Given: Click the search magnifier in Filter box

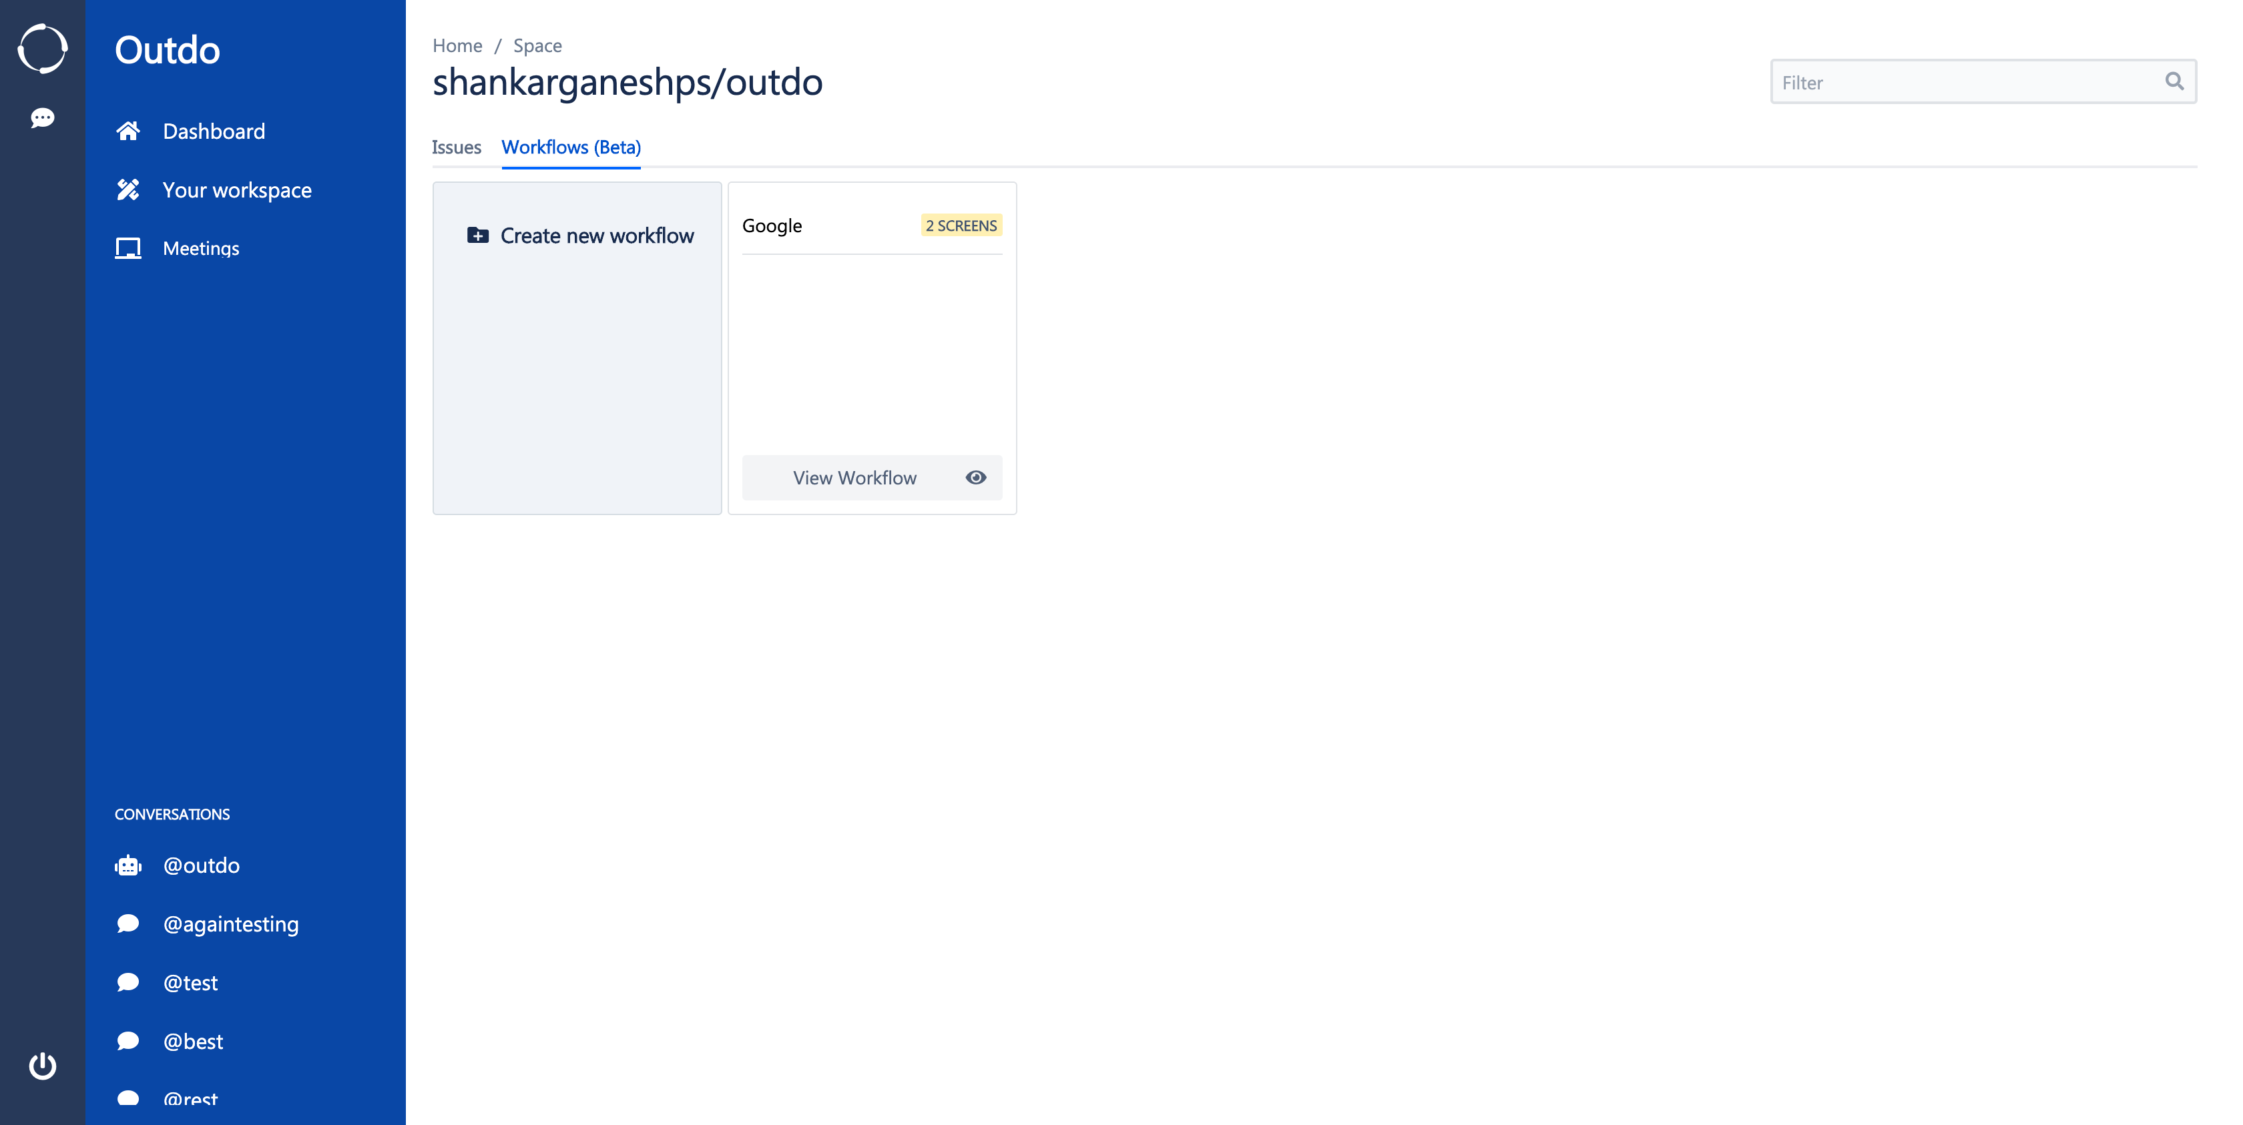Looking at the screenshot, I should pos(2174,82).
